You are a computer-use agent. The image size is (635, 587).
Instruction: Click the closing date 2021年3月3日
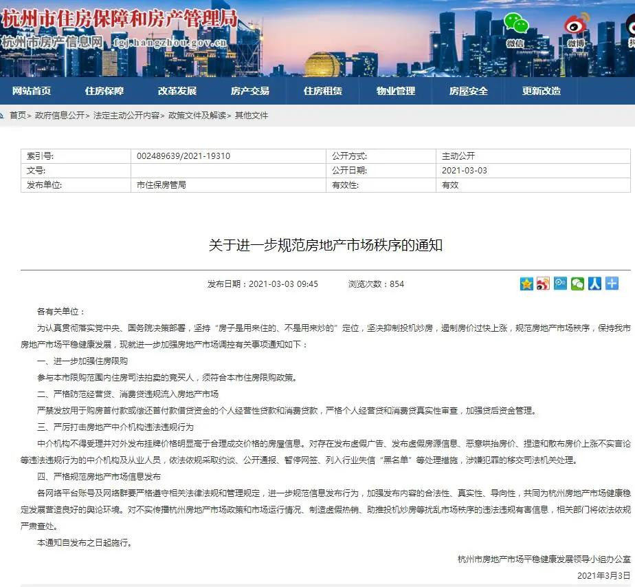(604, 576)
